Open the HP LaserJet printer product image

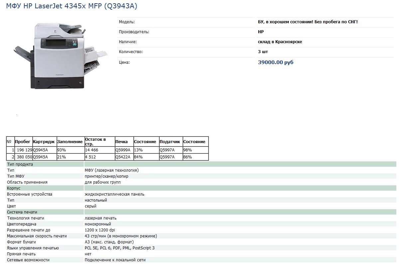(x=61, y=55)
